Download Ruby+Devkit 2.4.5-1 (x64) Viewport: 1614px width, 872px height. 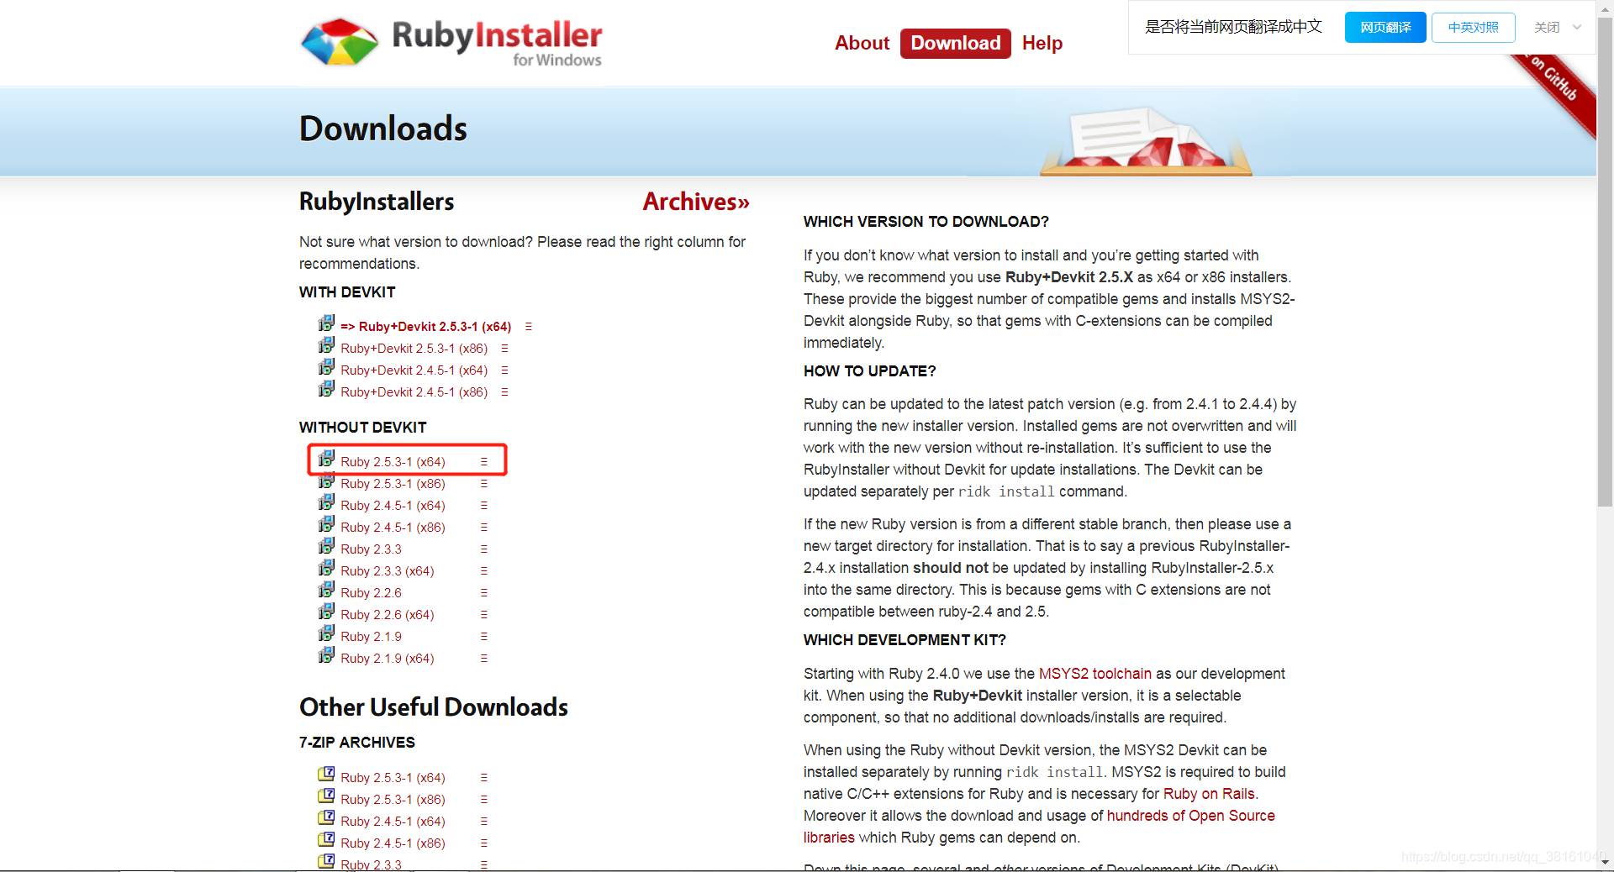pos(414,370)
